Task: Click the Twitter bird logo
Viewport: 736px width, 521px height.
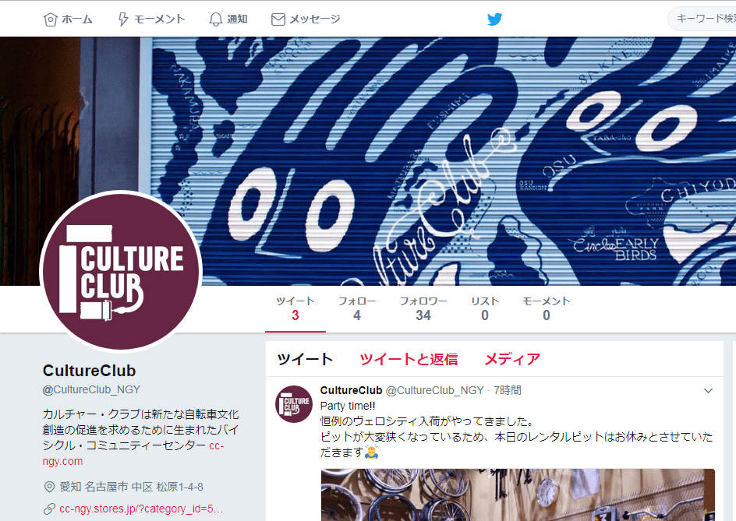Action: click(x=495, y=19)
